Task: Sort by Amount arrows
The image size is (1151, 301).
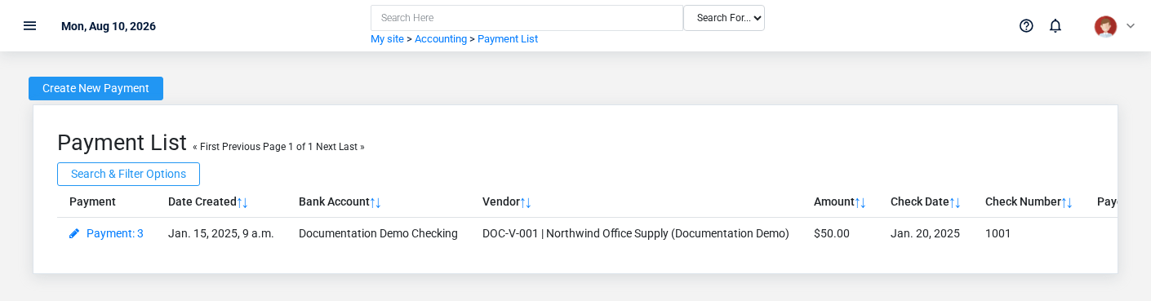Action: [860, 202]
